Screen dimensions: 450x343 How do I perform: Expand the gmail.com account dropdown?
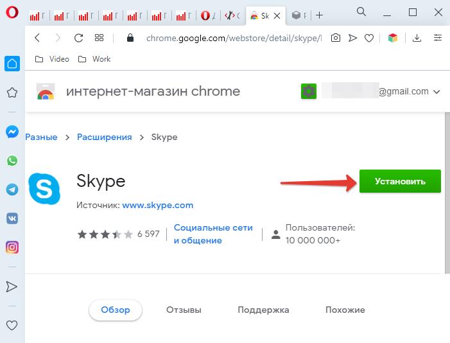[437, 92]
